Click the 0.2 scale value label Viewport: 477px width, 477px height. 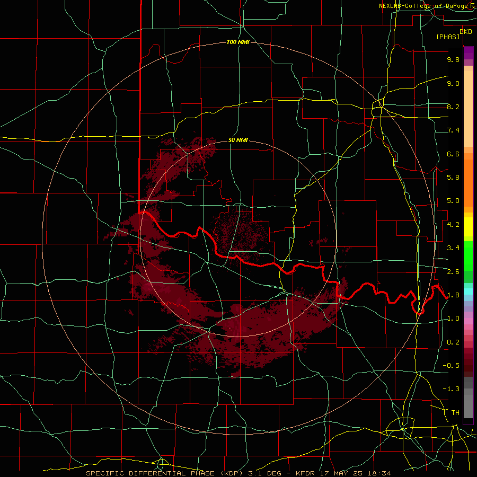tap(453, 342)
